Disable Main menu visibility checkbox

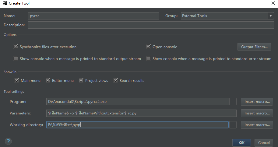pos(17,81)
